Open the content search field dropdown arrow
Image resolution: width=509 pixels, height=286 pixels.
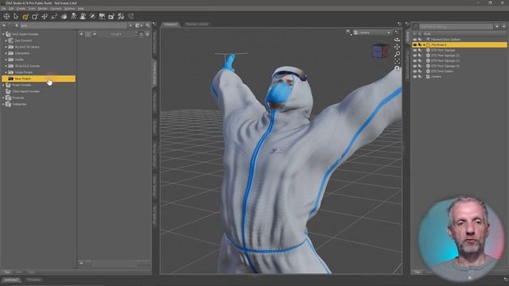click(130, 25)
